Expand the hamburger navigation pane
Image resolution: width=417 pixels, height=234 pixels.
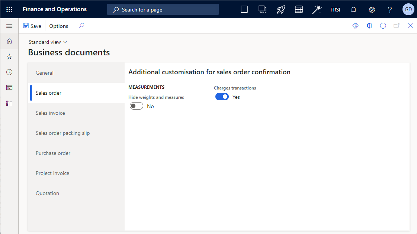(x=9, y=26)
